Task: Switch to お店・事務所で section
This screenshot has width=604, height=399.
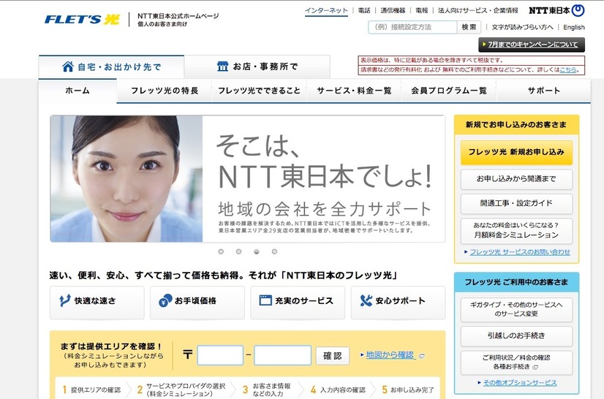Action: [x=257, y=66]
